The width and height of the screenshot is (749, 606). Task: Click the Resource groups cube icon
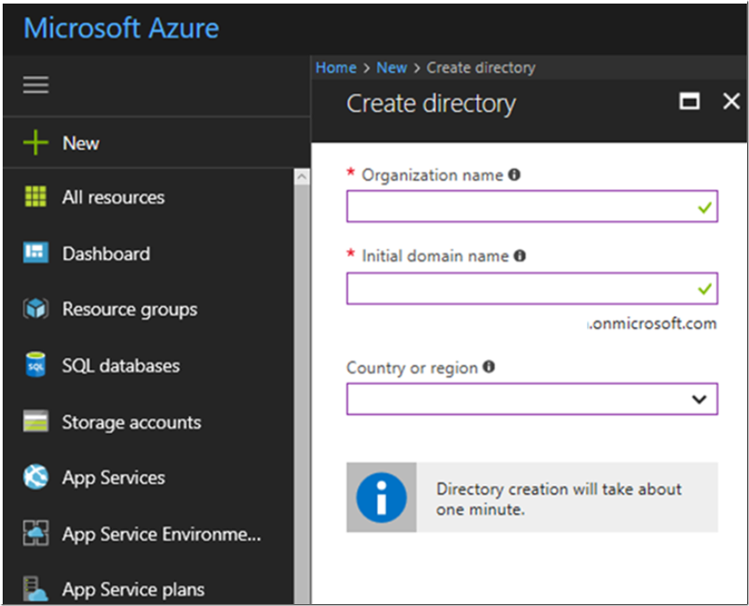(x=36, y=309)
